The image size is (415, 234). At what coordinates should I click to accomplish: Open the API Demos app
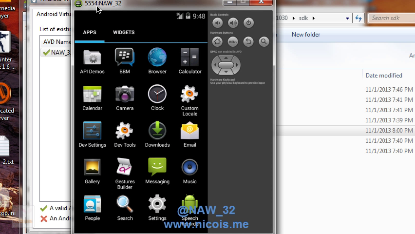tap(92, 61)
